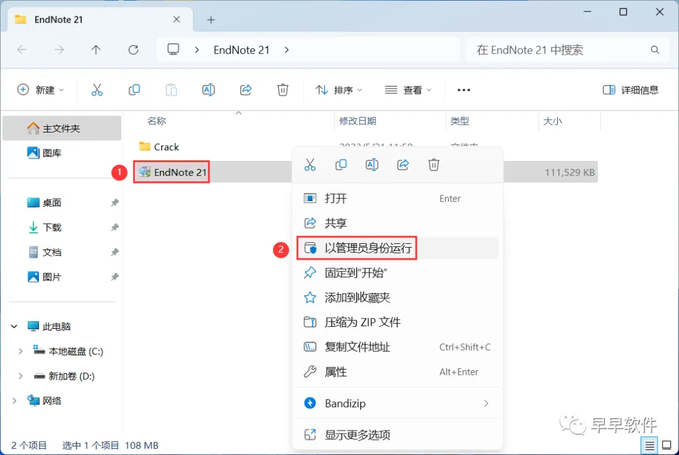Image resolution: width=679 pixels, height=455 pixels.
Task: Collapse the 此电脑 tree node
Action: pyautogui.click(x=14, y=326)
